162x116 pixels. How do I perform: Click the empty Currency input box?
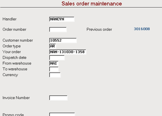tap(55, 75)
